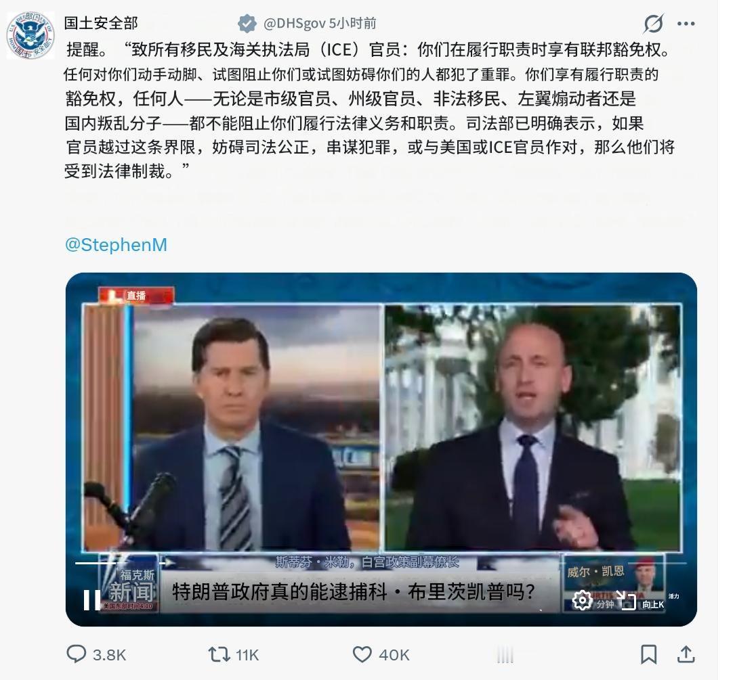Click the reply comment icon
735x680 pixels.
coord(76,654)
